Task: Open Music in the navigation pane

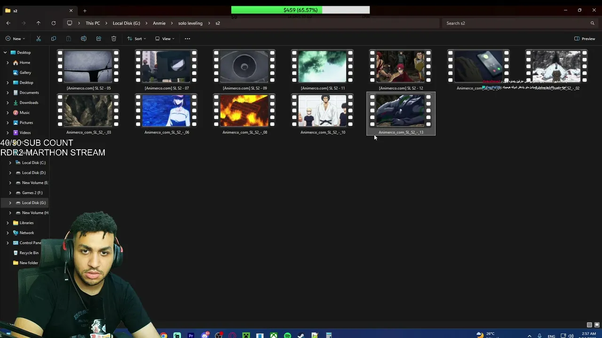Action: click(x=24, y=113)
